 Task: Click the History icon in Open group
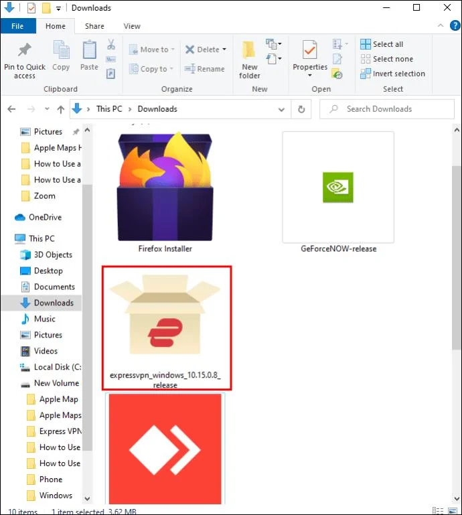point(337,74)
